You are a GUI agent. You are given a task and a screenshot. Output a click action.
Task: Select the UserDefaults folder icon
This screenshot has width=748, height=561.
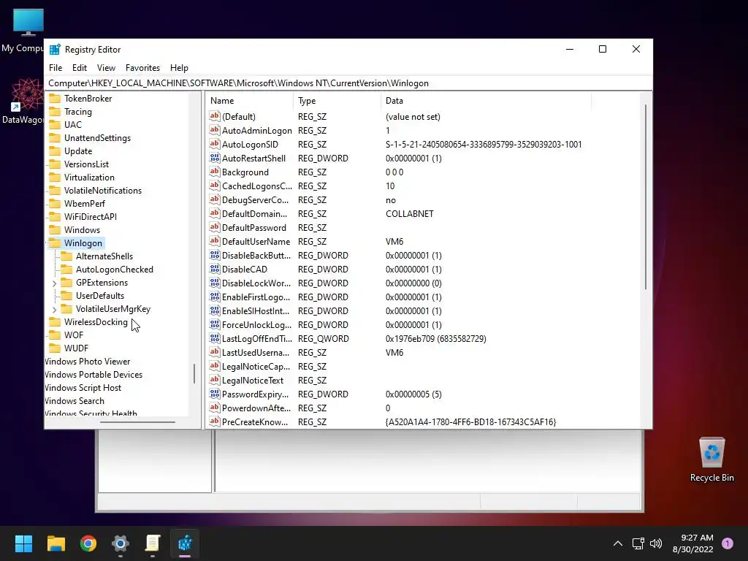pos(66,296)
